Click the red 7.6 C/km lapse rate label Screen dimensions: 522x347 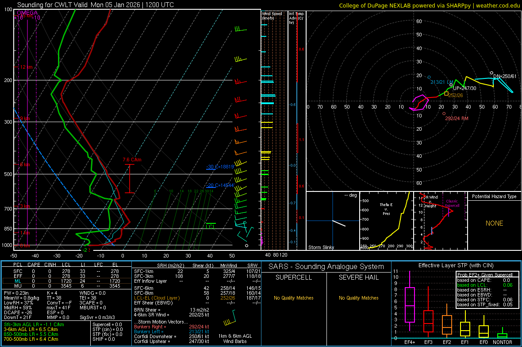click(132, 160)
